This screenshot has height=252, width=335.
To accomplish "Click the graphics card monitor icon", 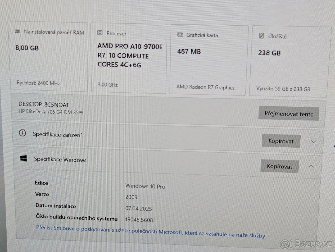I will tap(180, 35).
